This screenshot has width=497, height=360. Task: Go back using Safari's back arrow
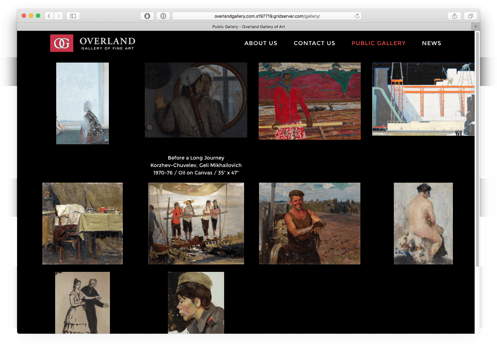pyautogui.click(x=49, y=16)
